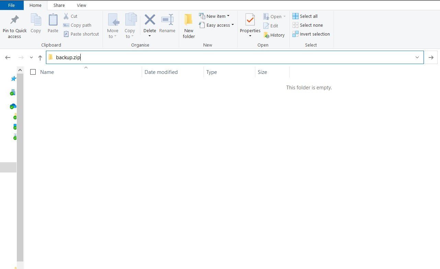
Task: Click the New folder icon
Action: [x=188, y=20]
